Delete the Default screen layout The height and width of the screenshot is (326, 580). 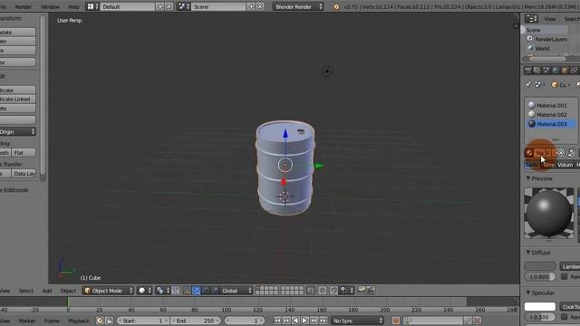[x=169, y=6]
